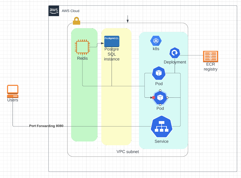Viewport: 241px width, 178px height.
Task: Click the 'Pod' label under selected pod
Action: pos(160,109)
